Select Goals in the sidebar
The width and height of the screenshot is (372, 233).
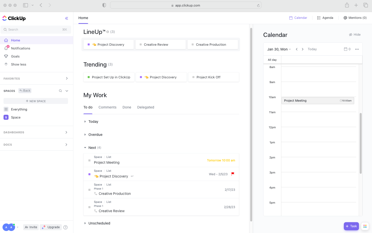(x=15, y=56)
